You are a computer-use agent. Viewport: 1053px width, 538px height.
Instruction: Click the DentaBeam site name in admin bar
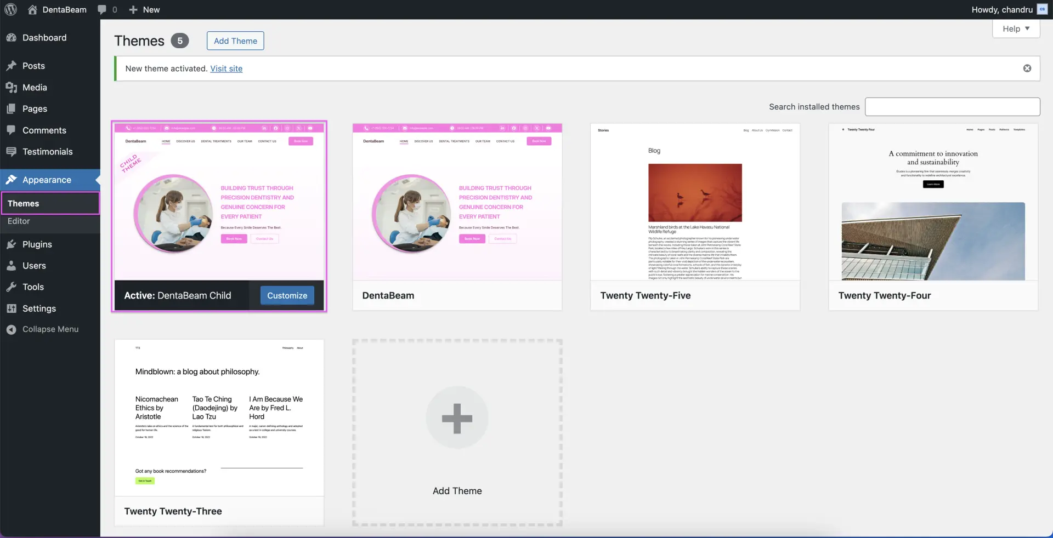(64, 9)
